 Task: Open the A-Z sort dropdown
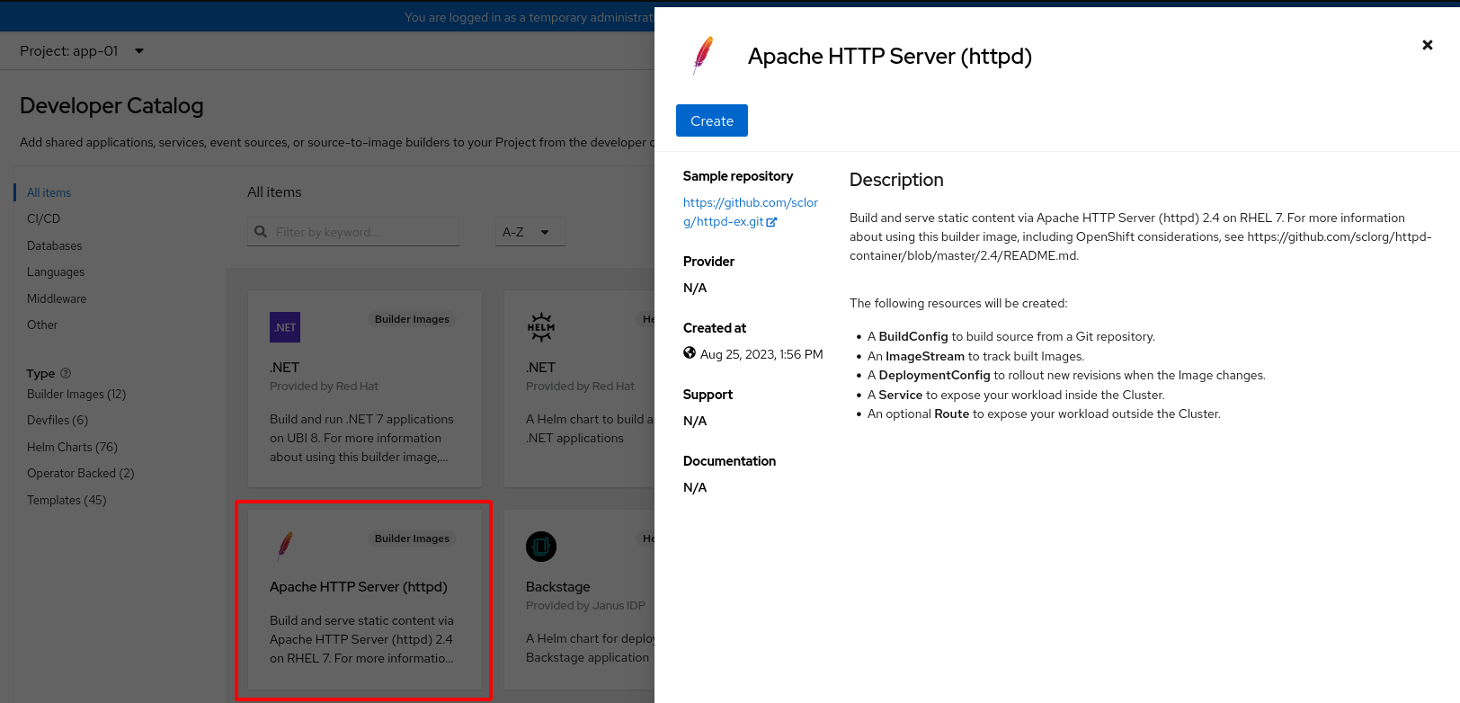pos(530,232)
